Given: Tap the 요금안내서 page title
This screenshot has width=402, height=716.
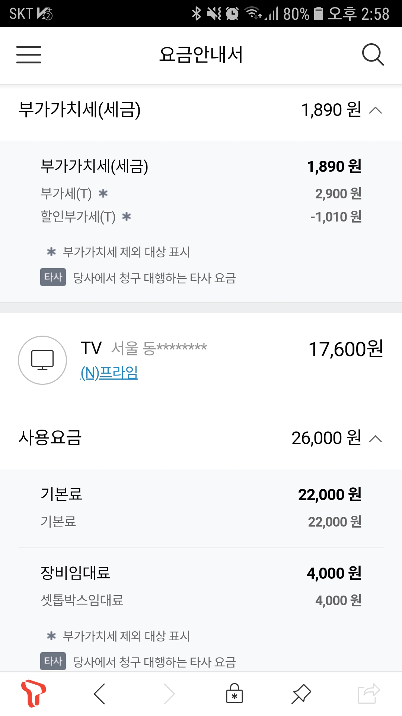Looking at the screenshot, I should coord(201,54).
